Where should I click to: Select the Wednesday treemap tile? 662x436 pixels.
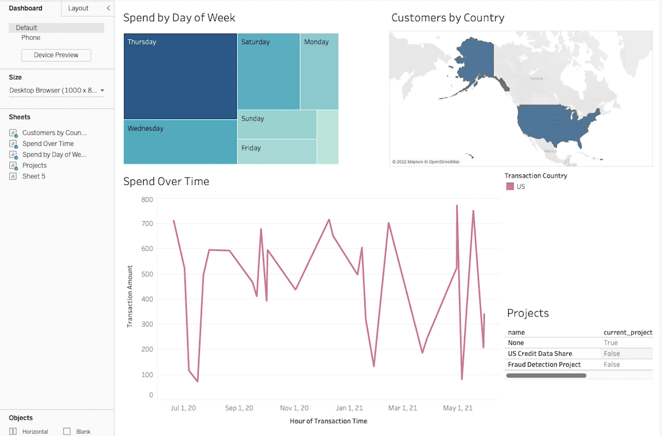click(x=180, y=142)
